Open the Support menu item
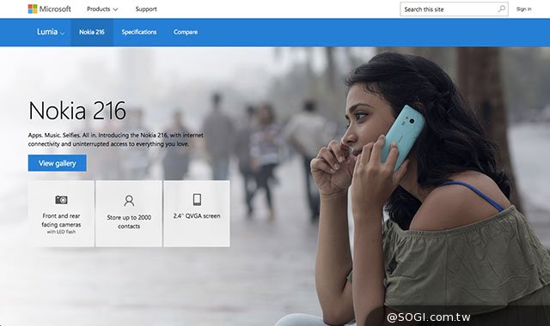The image size is (550, 326). click(x=146, y=9)
